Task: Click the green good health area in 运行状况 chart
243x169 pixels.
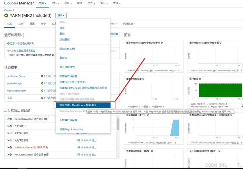Action: pyautogui.click(x=220, y=90)
